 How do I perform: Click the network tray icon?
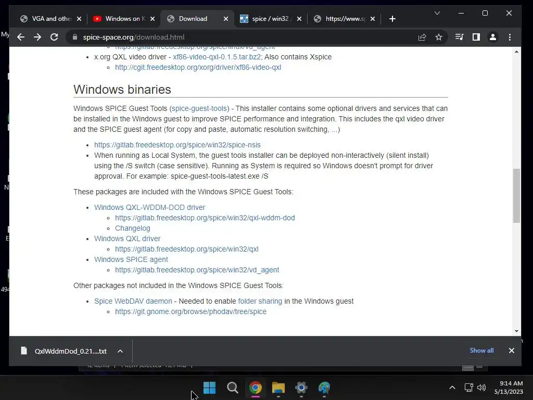[469, 387]
